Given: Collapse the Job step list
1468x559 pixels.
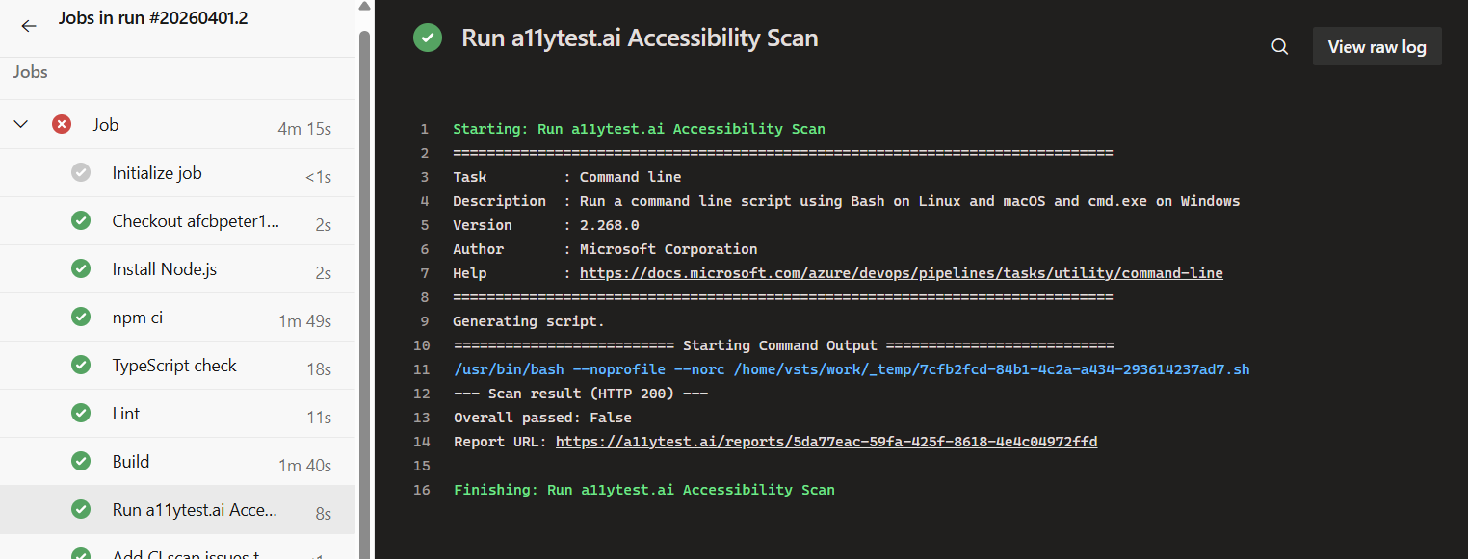Looking at the screenshot, I should (x=20, y=123).
